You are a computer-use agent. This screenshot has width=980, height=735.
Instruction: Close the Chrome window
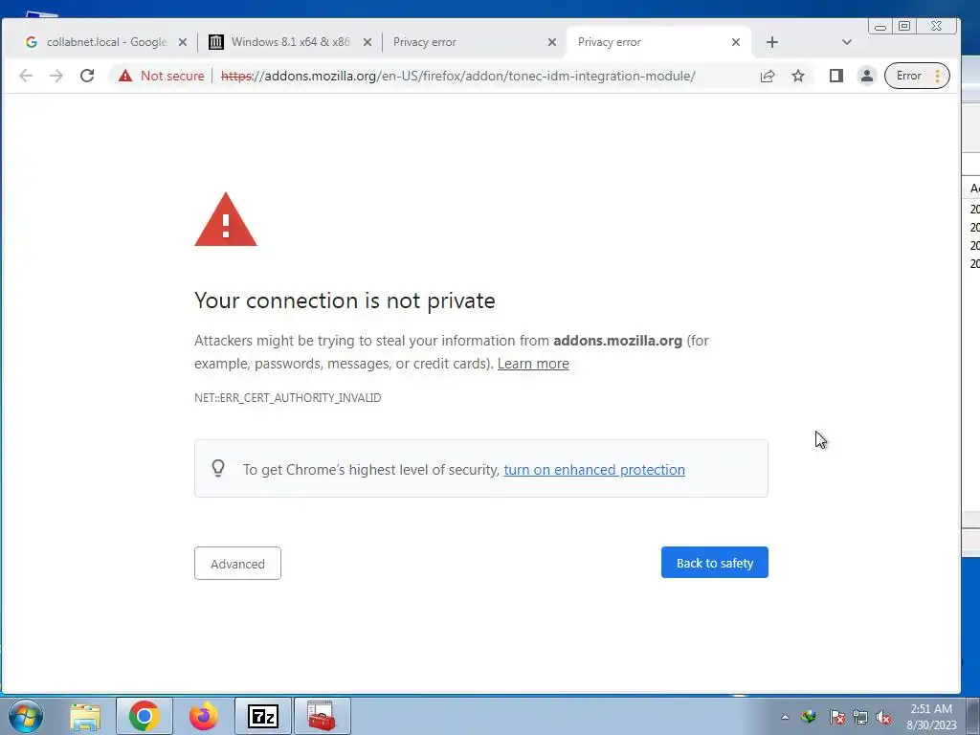tap(936, 26)
